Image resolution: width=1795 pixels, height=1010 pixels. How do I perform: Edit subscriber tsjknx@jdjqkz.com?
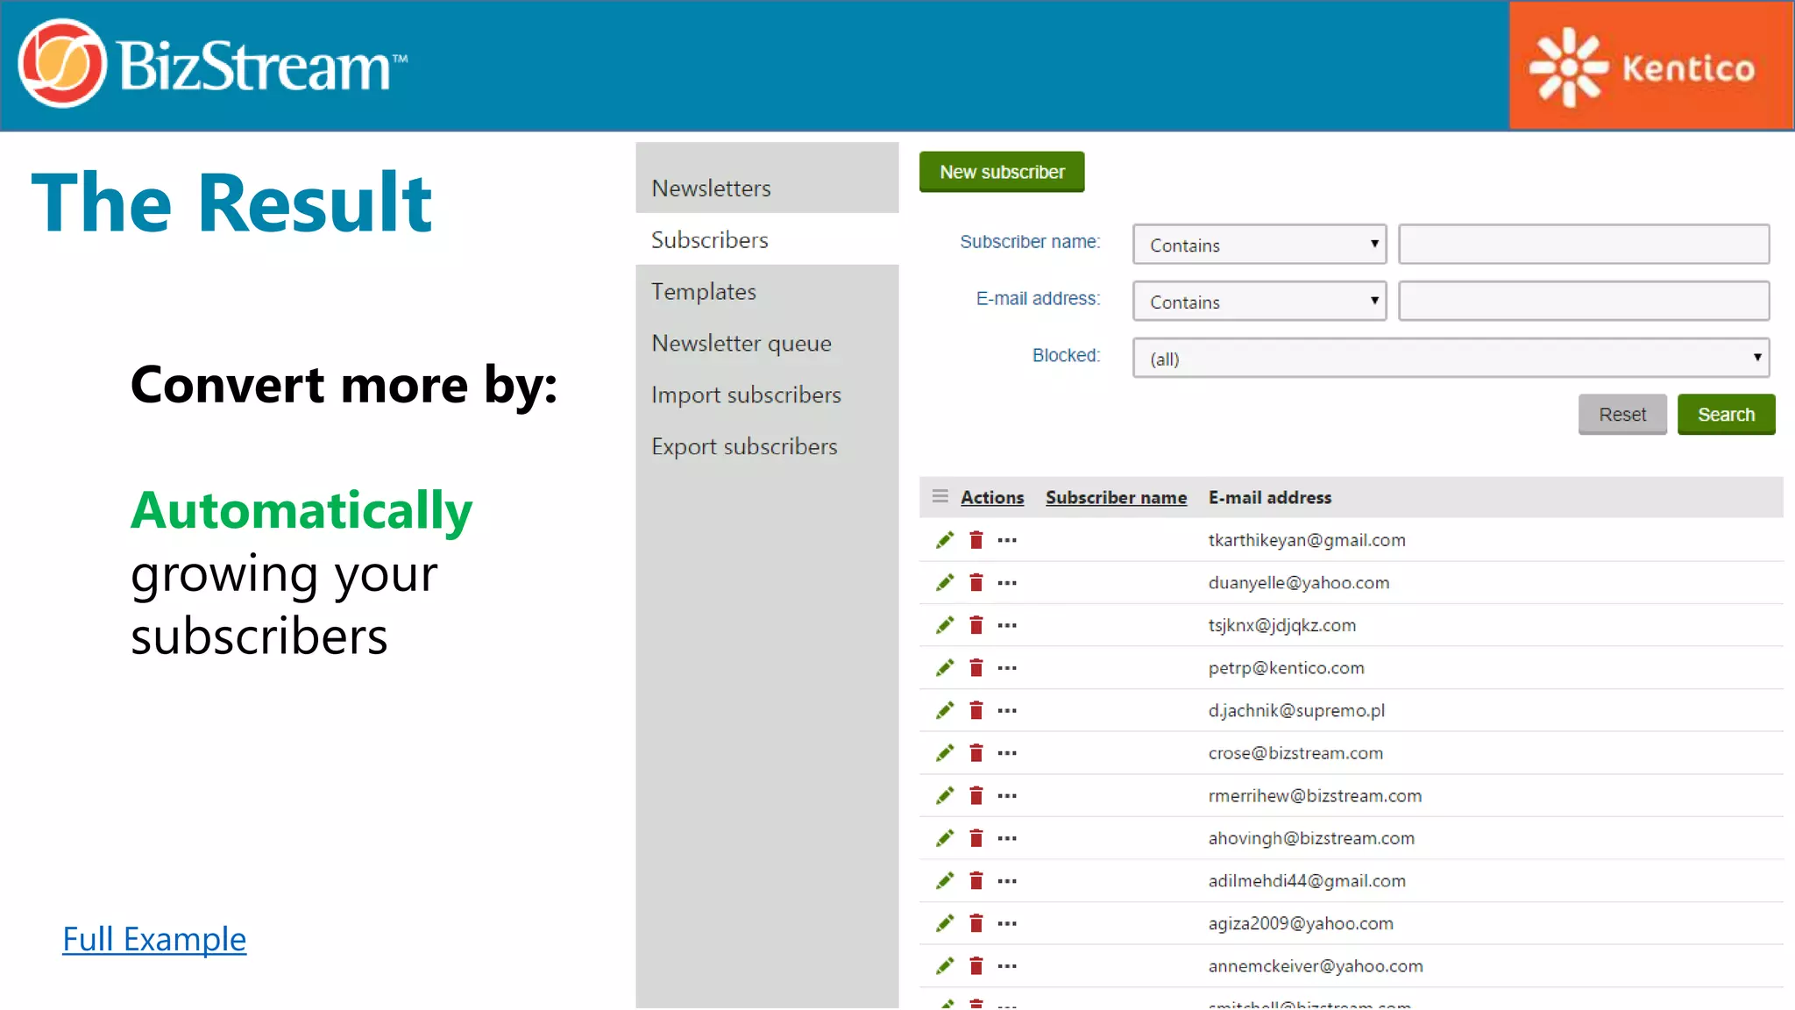pos(944,625)
